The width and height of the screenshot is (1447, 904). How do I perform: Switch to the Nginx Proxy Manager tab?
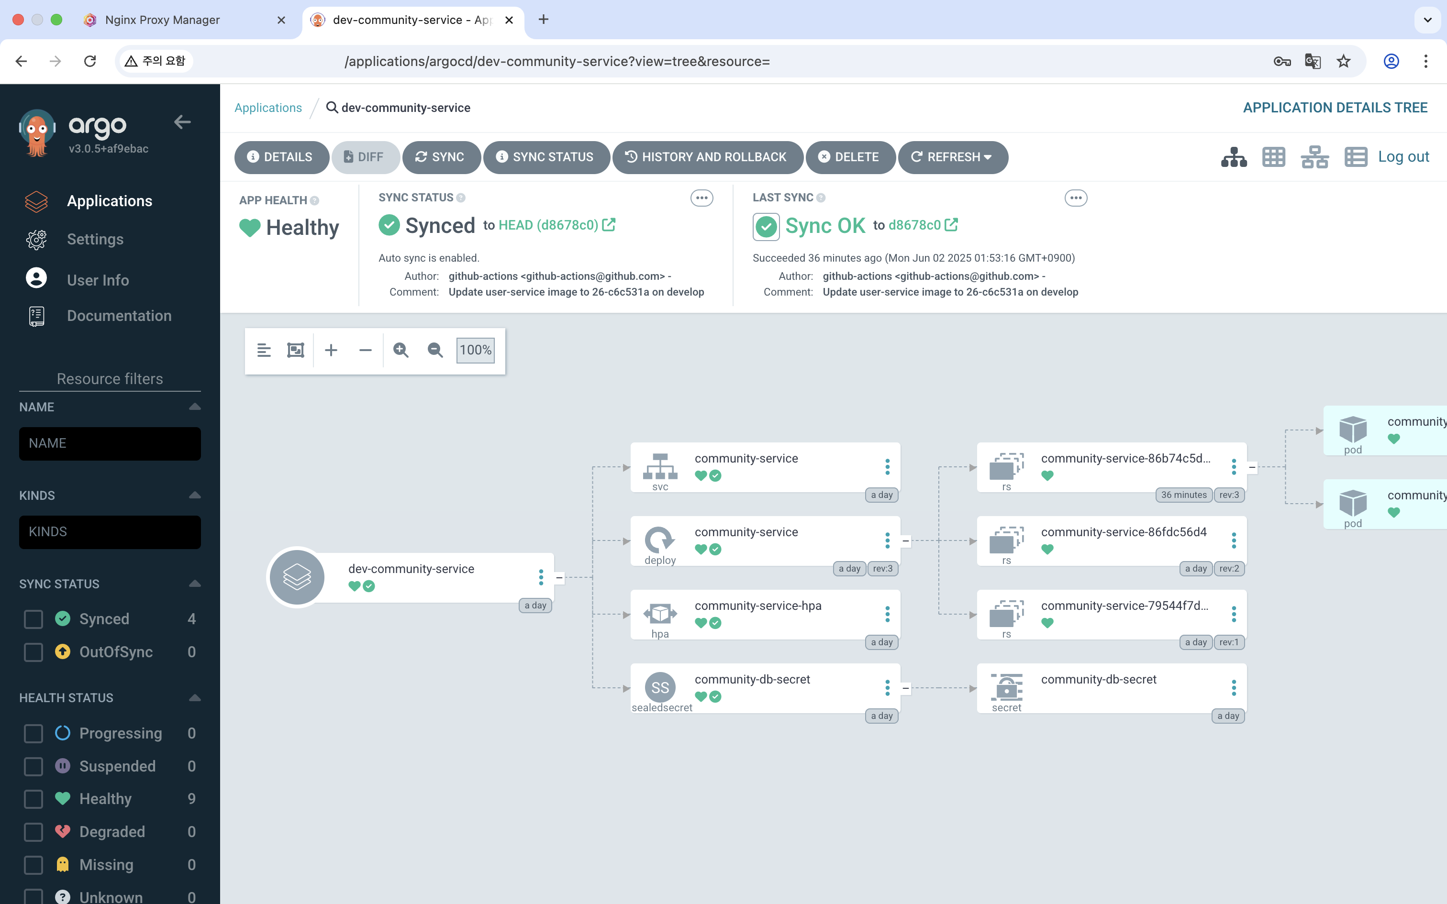tap(163, 20)
